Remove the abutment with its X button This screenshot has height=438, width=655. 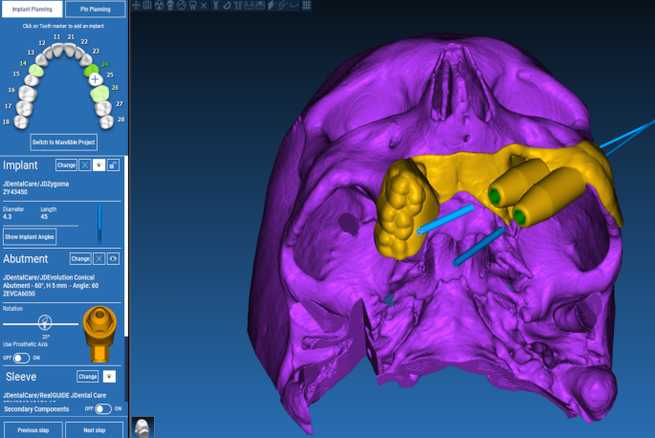(x=99, y=259)
